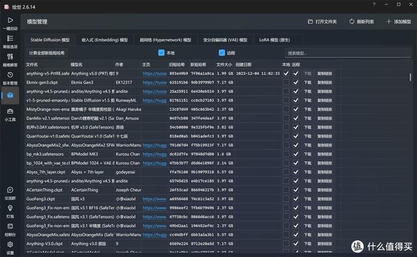
Task: Click 复制链接 for bp_mk3.safetensors row
Action: 324,154
